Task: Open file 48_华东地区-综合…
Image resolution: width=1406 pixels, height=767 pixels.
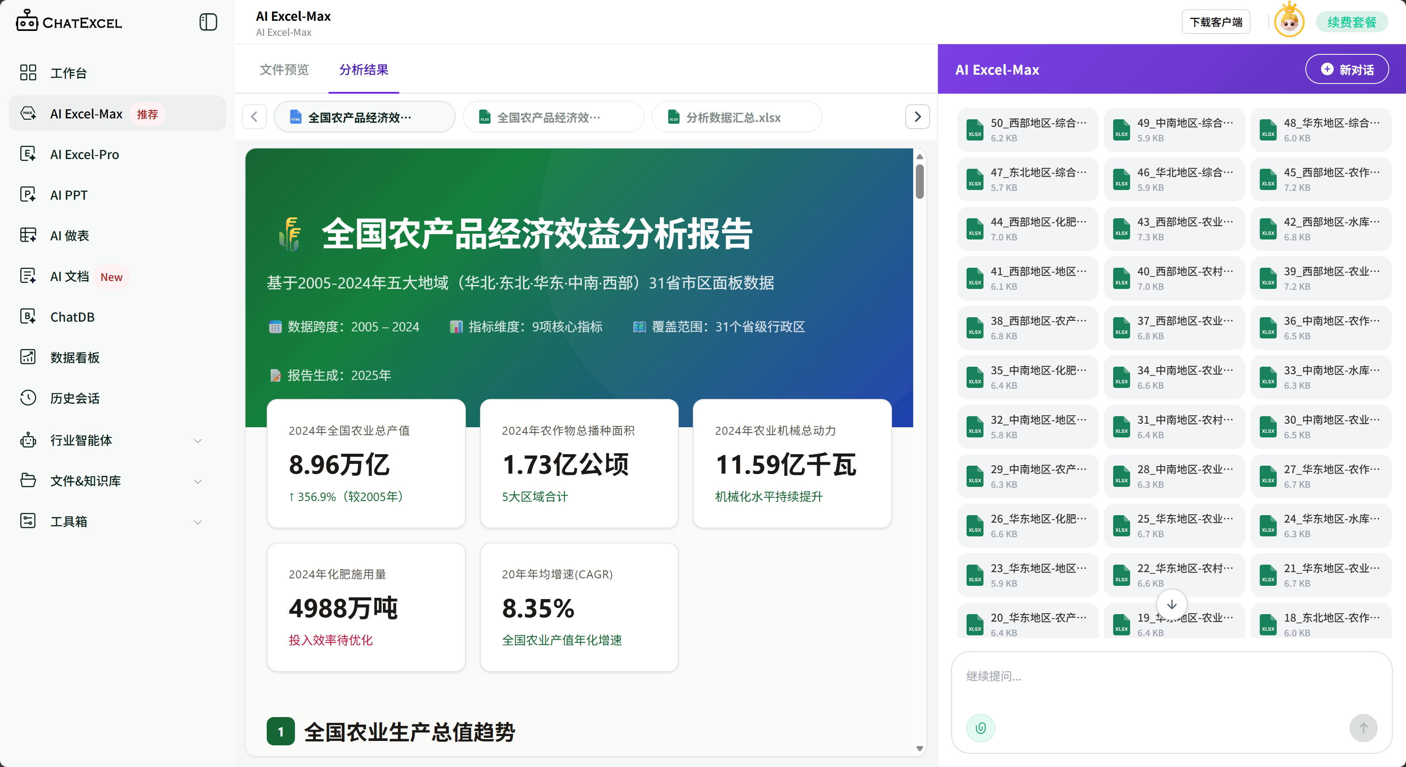Action: tap(1320, 130)
